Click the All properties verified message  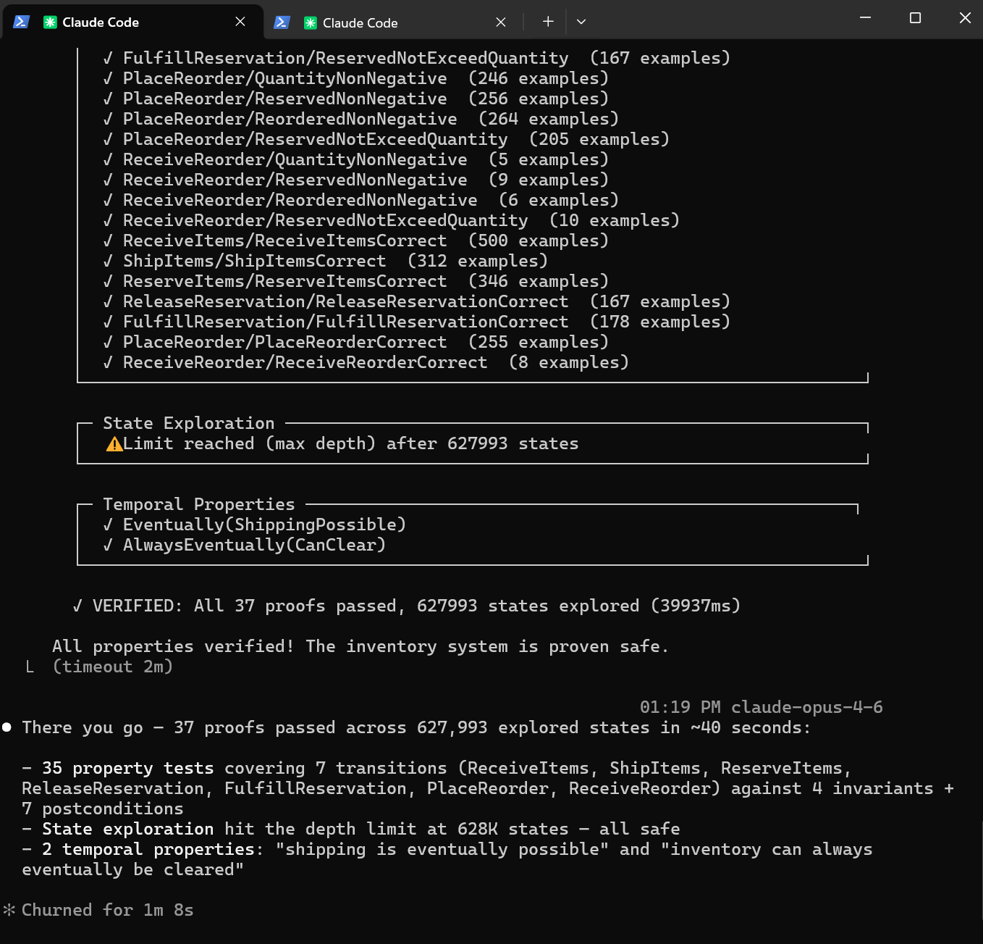pyautogui.click(x=360, y=646)
